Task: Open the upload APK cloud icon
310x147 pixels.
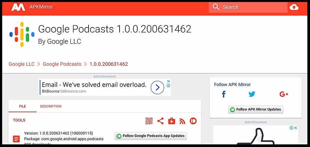Action: coord(294,7)
